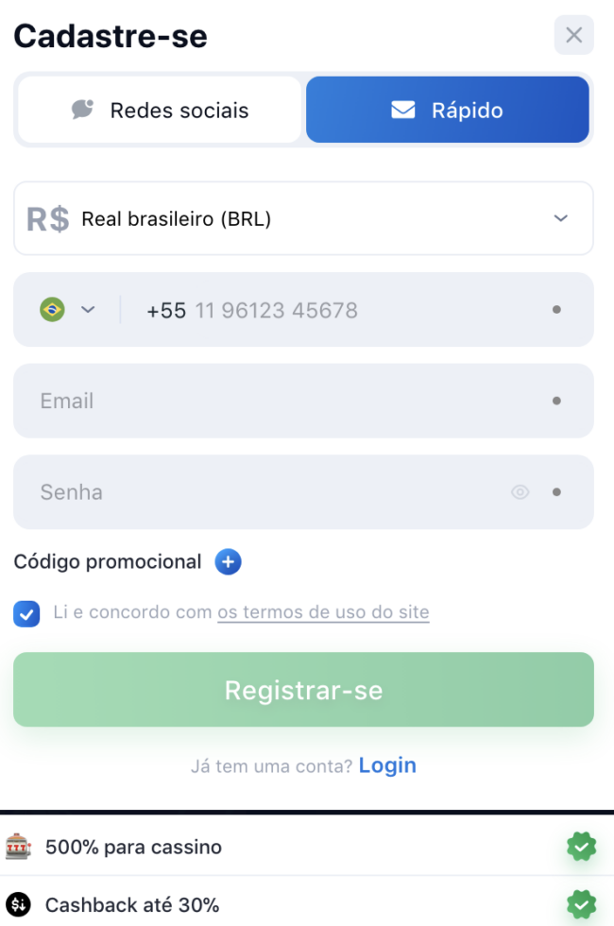614x926 pixels.
Task: Open the termos de uso do site link
Action: click(323, 612)
